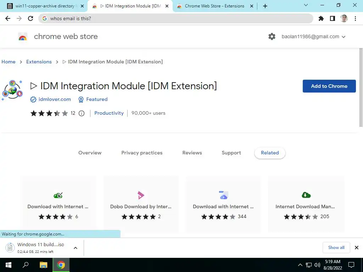Click the rating info circle icon

[82, 113]
